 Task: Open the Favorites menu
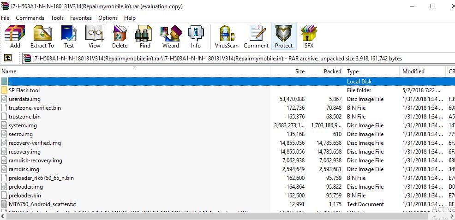point(81,18)
